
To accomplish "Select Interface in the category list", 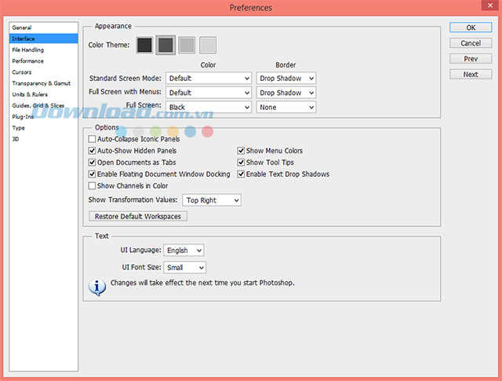I will pyautogui.click(x=44, y=38).
